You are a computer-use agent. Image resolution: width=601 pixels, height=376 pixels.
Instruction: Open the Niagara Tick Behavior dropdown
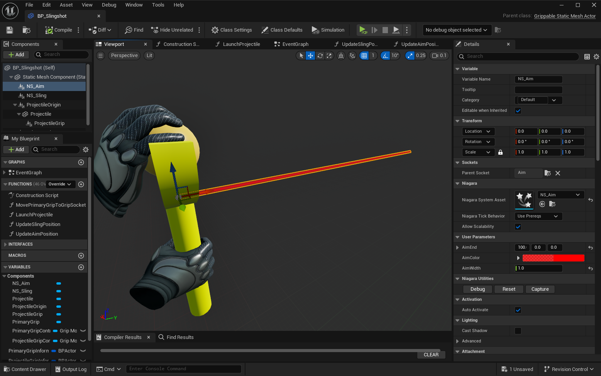(538, 216)
